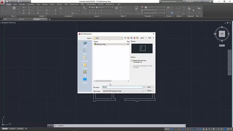Create a new folder in the dialog
233x131 pixels.
point(137,38)
